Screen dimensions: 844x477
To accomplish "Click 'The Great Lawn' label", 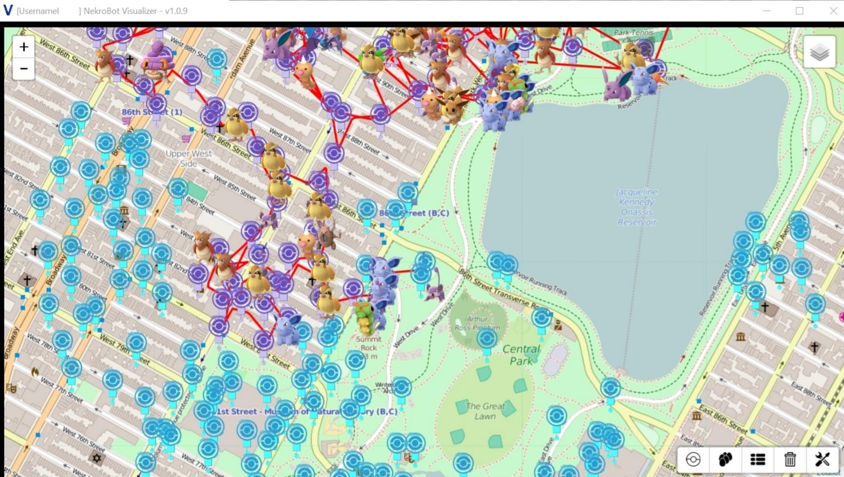I will click(485, 411).
